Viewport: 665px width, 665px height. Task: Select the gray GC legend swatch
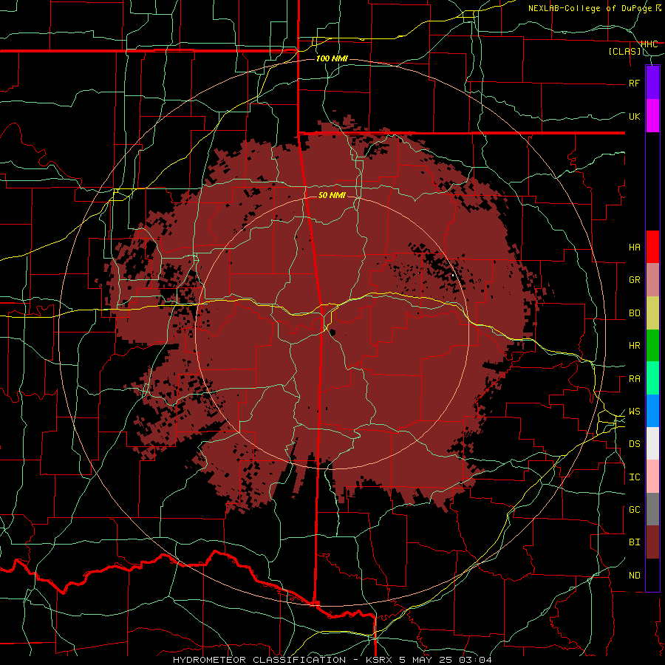point(652,509)
